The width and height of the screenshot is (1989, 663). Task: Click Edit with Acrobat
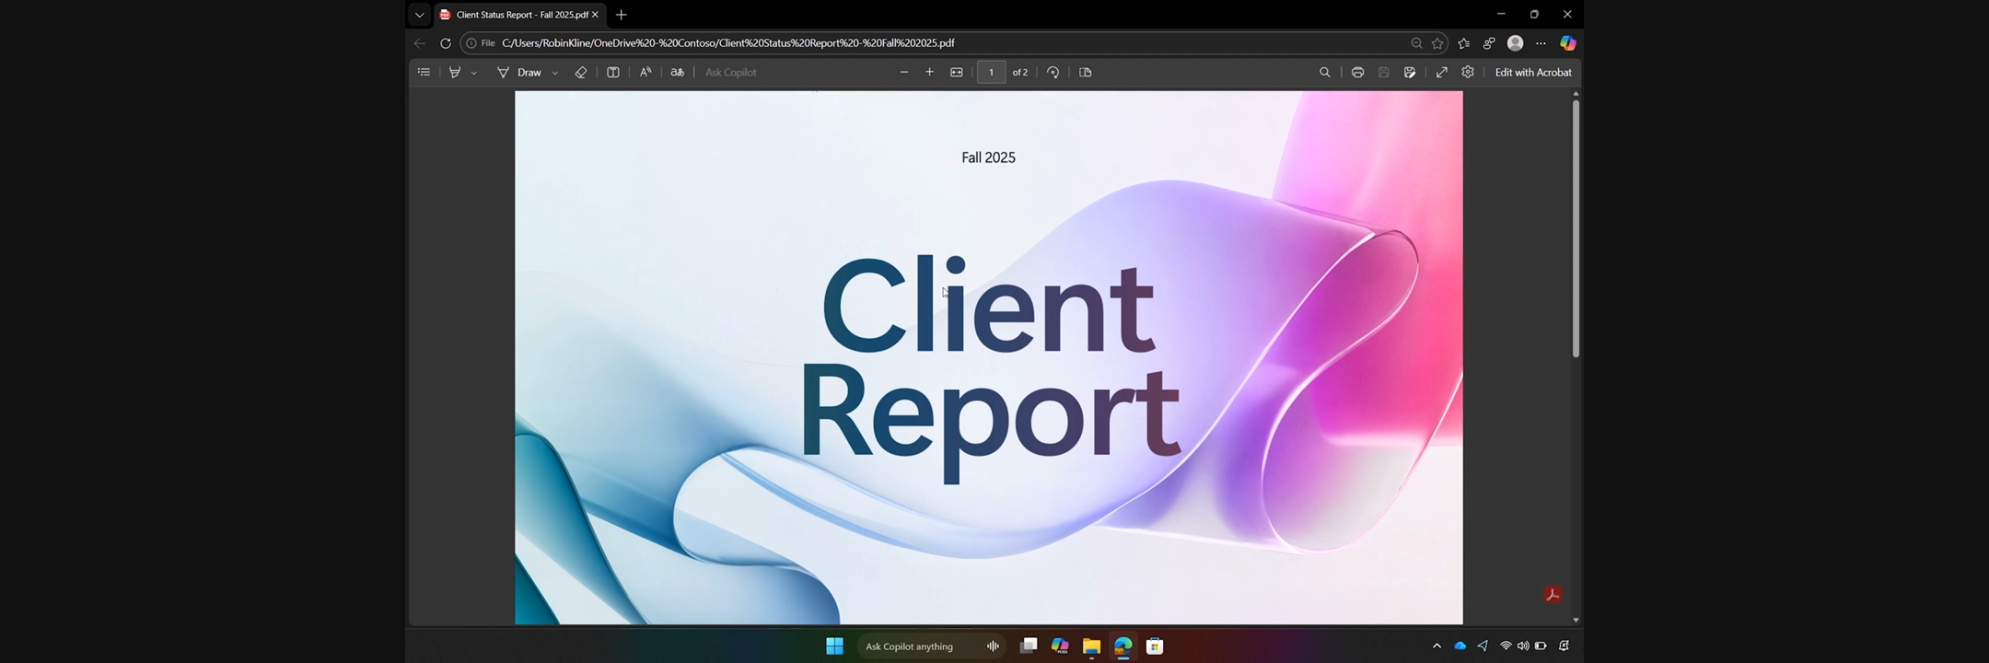[x=1533, y=72]
